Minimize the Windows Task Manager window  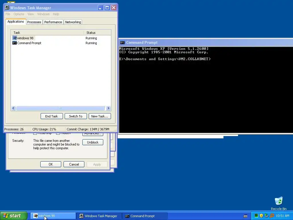[100, 8]
